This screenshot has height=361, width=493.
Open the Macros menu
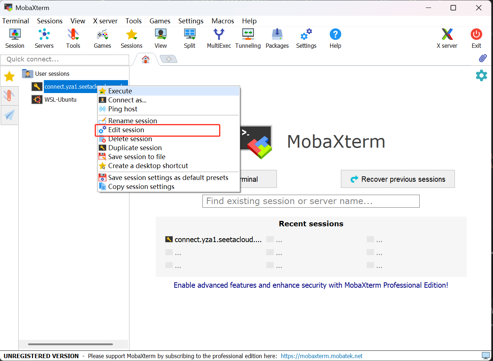click(223, 21)
